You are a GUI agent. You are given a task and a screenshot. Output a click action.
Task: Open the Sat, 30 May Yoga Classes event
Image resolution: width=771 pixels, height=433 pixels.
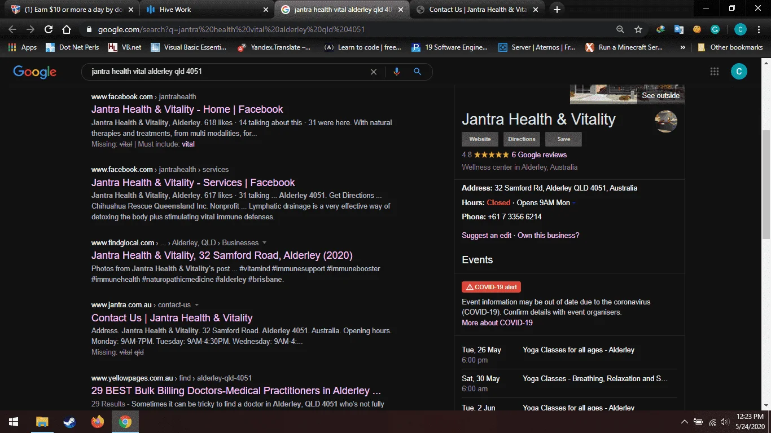(x=569, y=383)
